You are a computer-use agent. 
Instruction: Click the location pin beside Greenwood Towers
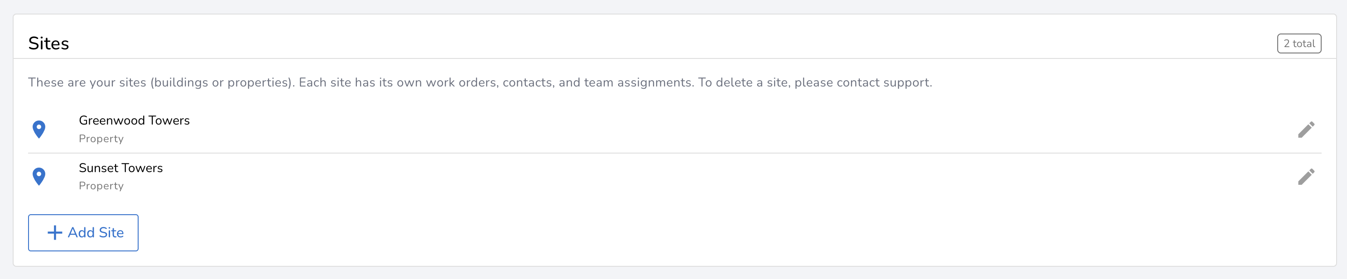pyautogui.click(x=38, y=129)
